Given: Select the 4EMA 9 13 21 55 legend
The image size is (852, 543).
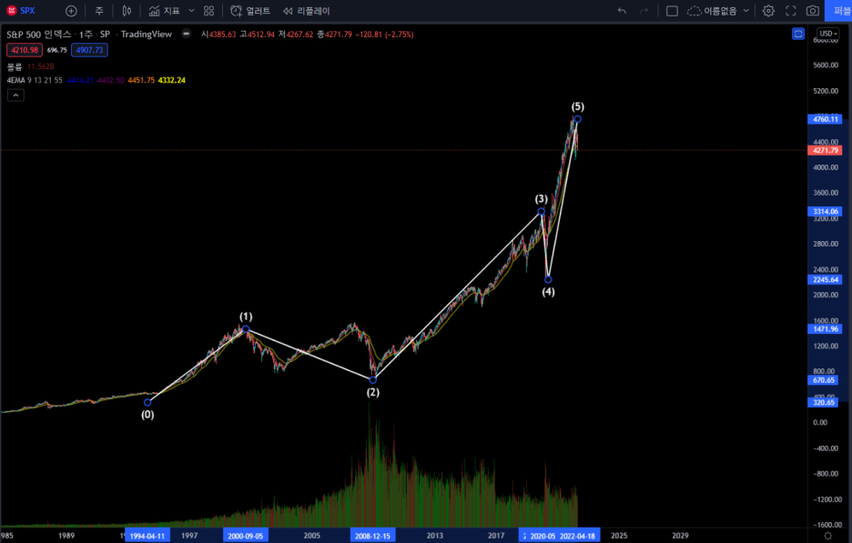Looking at the screenshot, I should click(x=35, y=80).
